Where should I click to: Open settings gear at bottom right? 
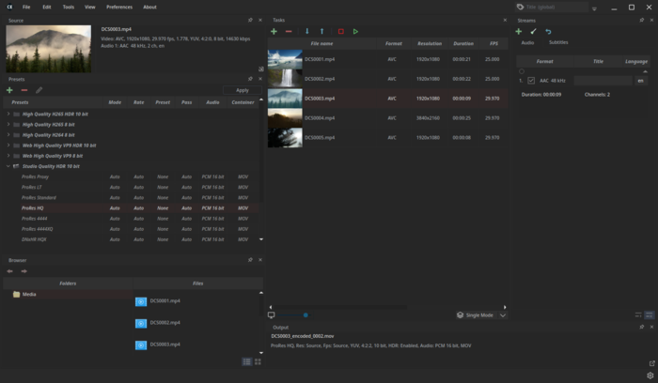click(650, 375)
